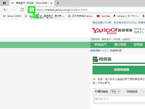Open the 平日 day-type dropdown
This screenshot has height=109, width=145.
[x=115, y=92]
